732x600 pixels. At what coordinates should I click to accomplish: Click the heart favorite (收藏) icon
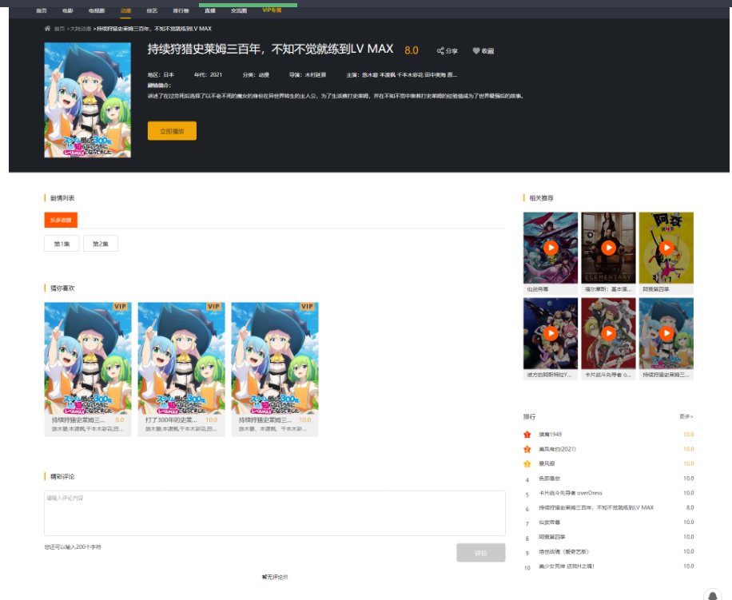click(x=476, y=51)
